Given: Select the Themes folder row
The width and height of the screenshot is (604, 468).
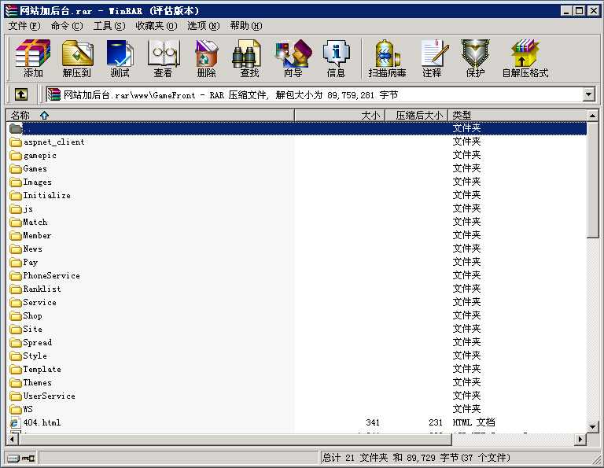Looking at the screenshot, I should (296, 382).
